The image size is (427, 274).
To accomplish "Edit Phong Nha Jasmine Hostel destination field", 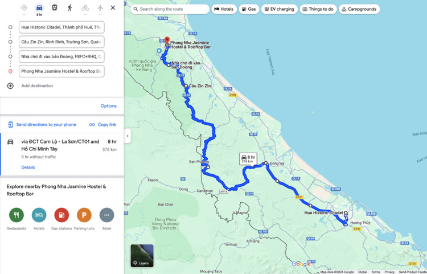I will tap(61, 71).
